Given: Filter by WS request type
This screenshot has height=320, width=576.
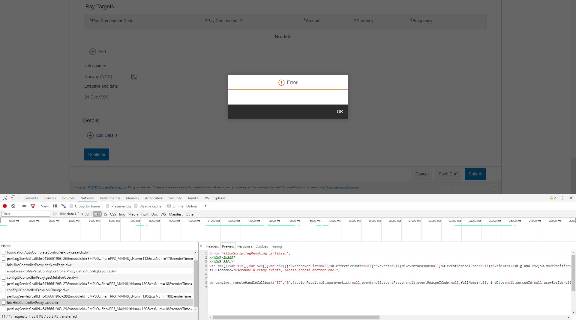Looking at the screenshot, I should pos(163,214).
